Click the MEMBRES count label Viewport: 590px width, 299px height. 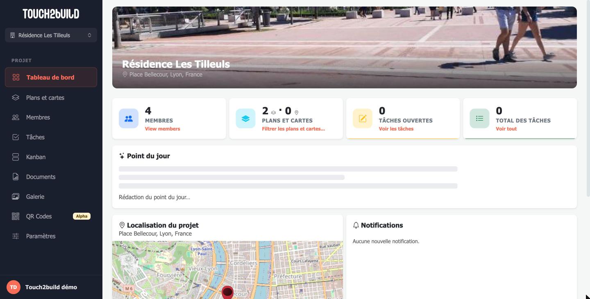[x=159, y=121]
